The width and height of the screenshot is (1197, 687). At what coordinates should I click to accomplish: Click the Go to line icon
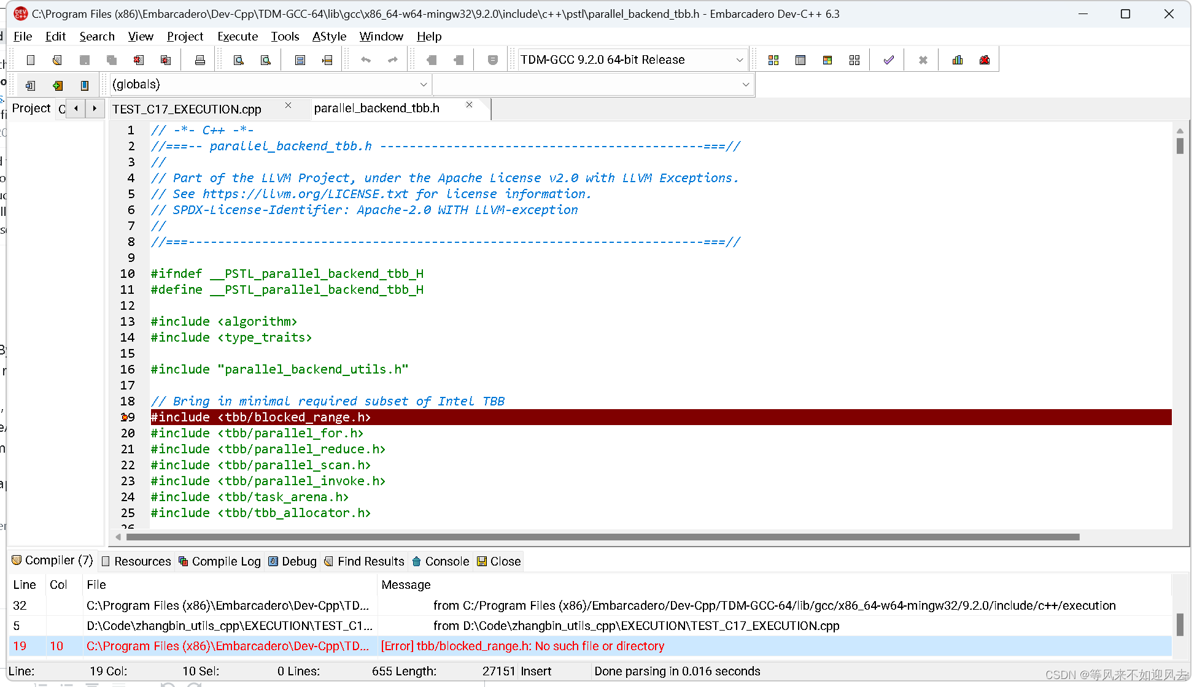327,60
